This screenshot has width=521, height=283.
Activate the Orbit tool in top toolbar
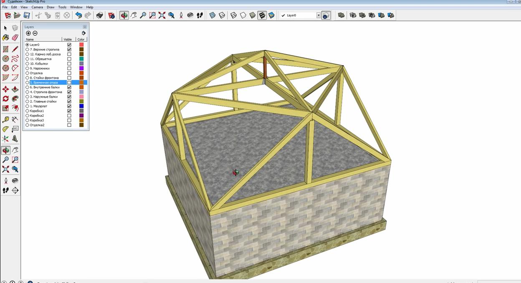click(x=124, y=15)
